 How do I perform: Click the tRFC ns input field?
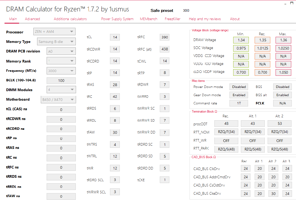(61, 167)
